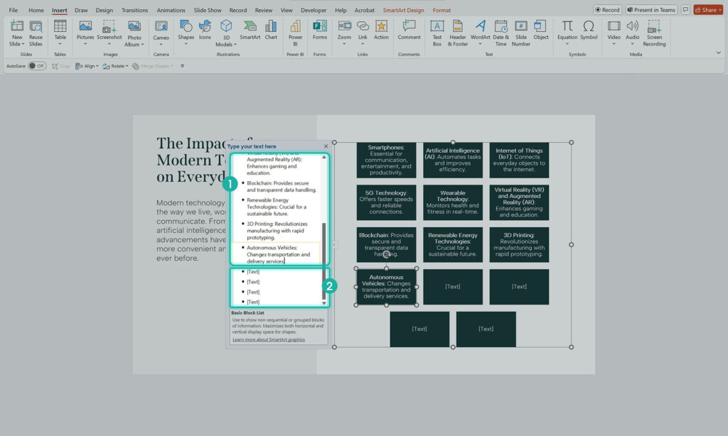This screenshot has height=436, width=728.
Task: Open the Slide Show tab
Action: (208, 10)
